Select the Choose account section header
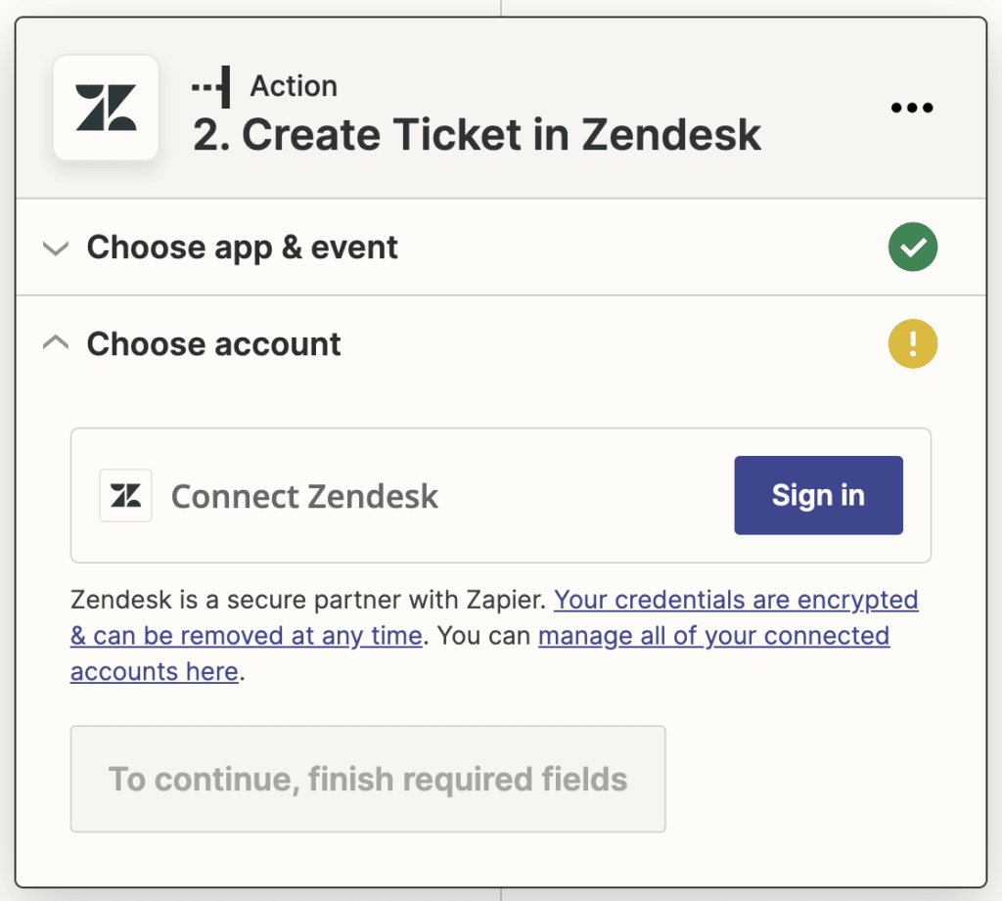The image size is (1002, 901). pyautogui.click(x=501, y=343)
